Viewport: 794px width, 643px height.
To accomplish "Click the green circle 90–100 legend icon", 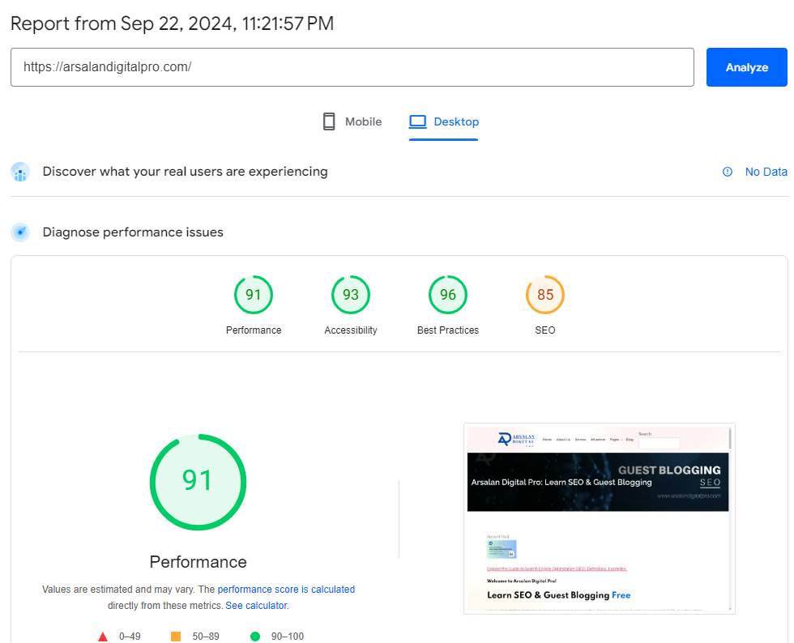I will [x=255, y=637].
